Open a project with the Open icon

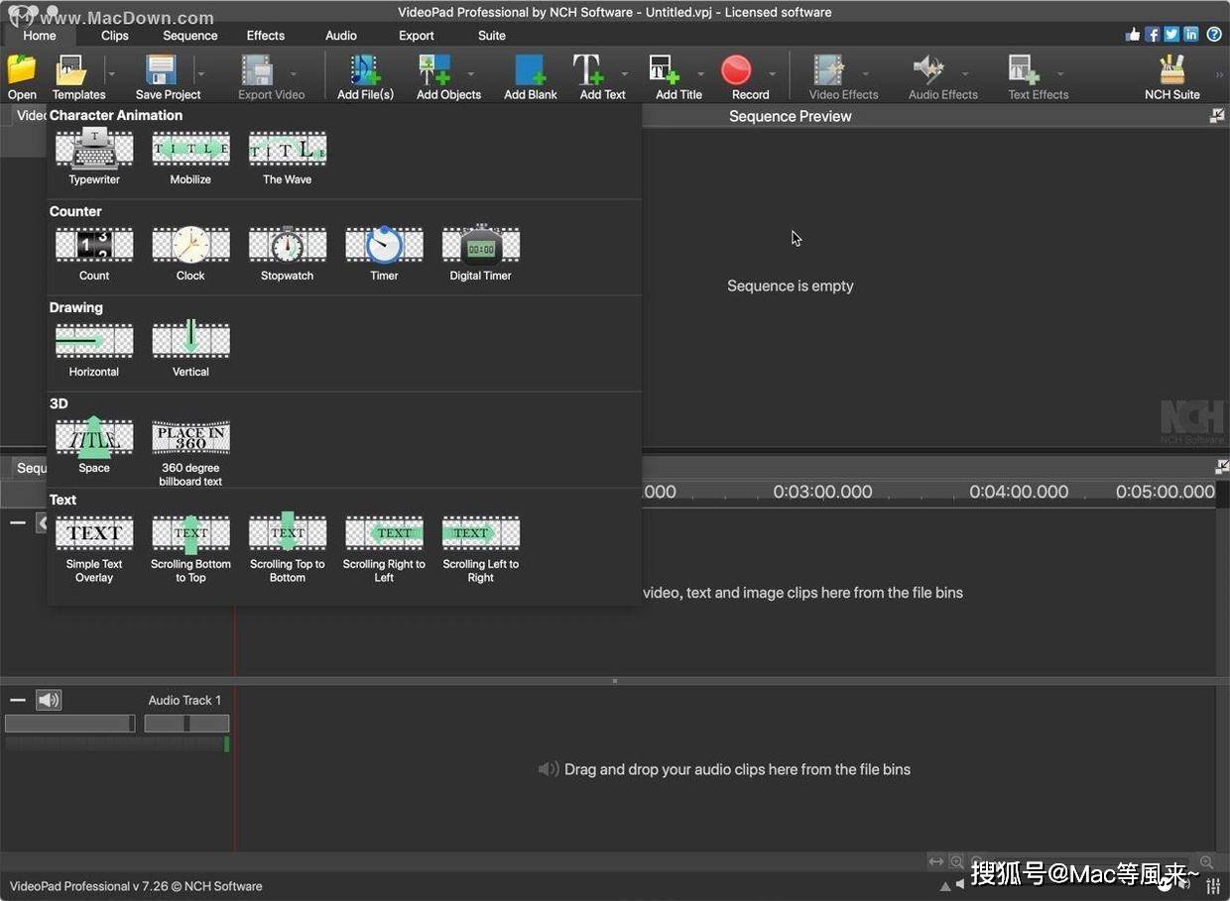tap(22, 77)
